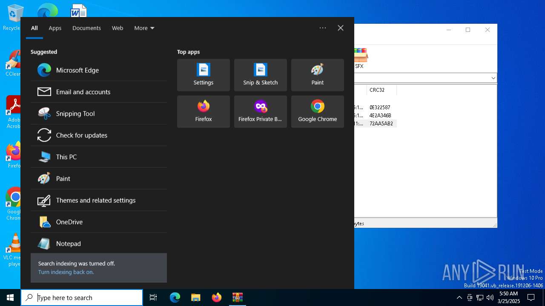The width and height of the screenshot is (545, 306).
Task: Switch to the Web search tab
Action: [118, 28]
